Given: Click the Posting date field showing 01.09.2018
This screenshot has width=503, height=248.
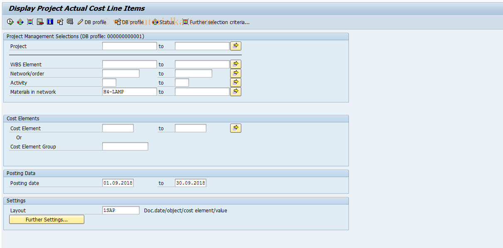Looking at the screenshot, I should tap(118, 183).
